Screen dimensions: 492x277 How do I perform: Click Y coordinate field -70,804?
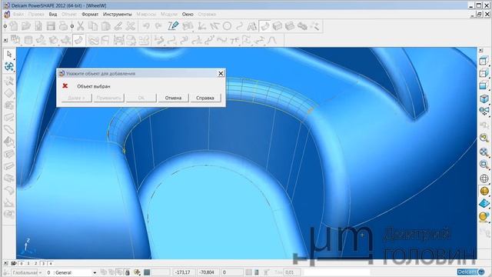click(x=208, y=272)
